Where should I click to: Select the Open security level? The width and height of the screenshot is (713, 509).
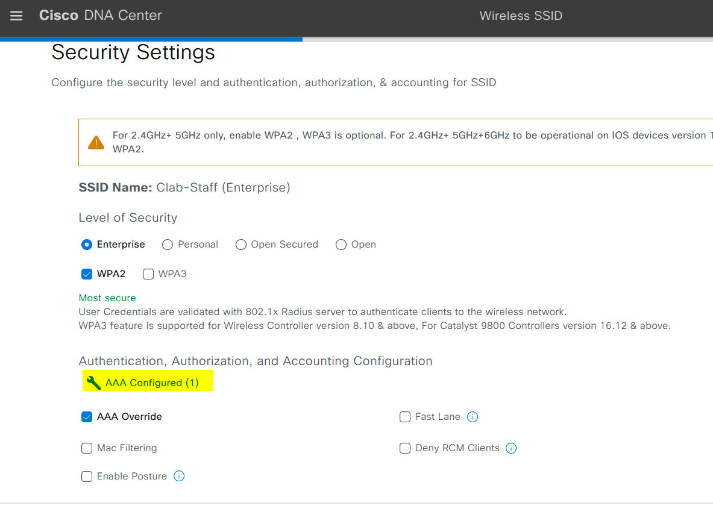point(341,245)
